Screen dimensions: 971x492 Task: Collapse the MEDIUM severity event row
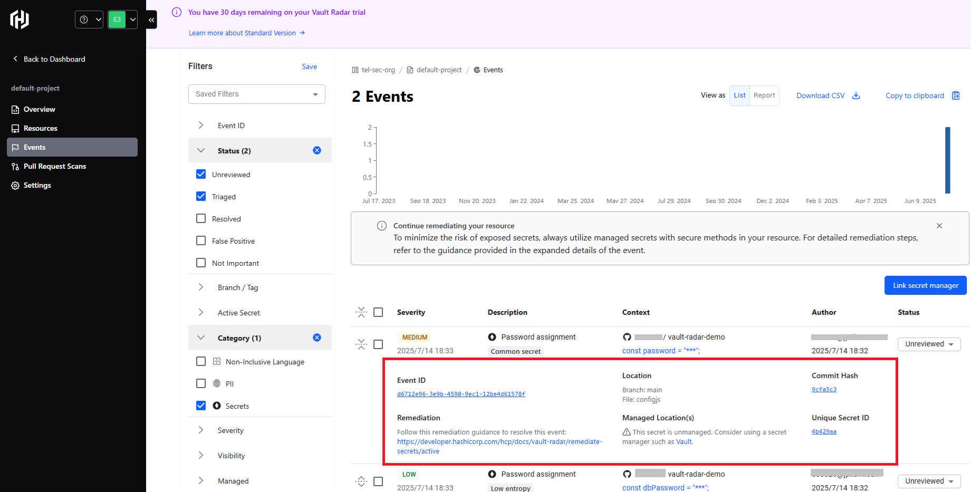[361, 344]
